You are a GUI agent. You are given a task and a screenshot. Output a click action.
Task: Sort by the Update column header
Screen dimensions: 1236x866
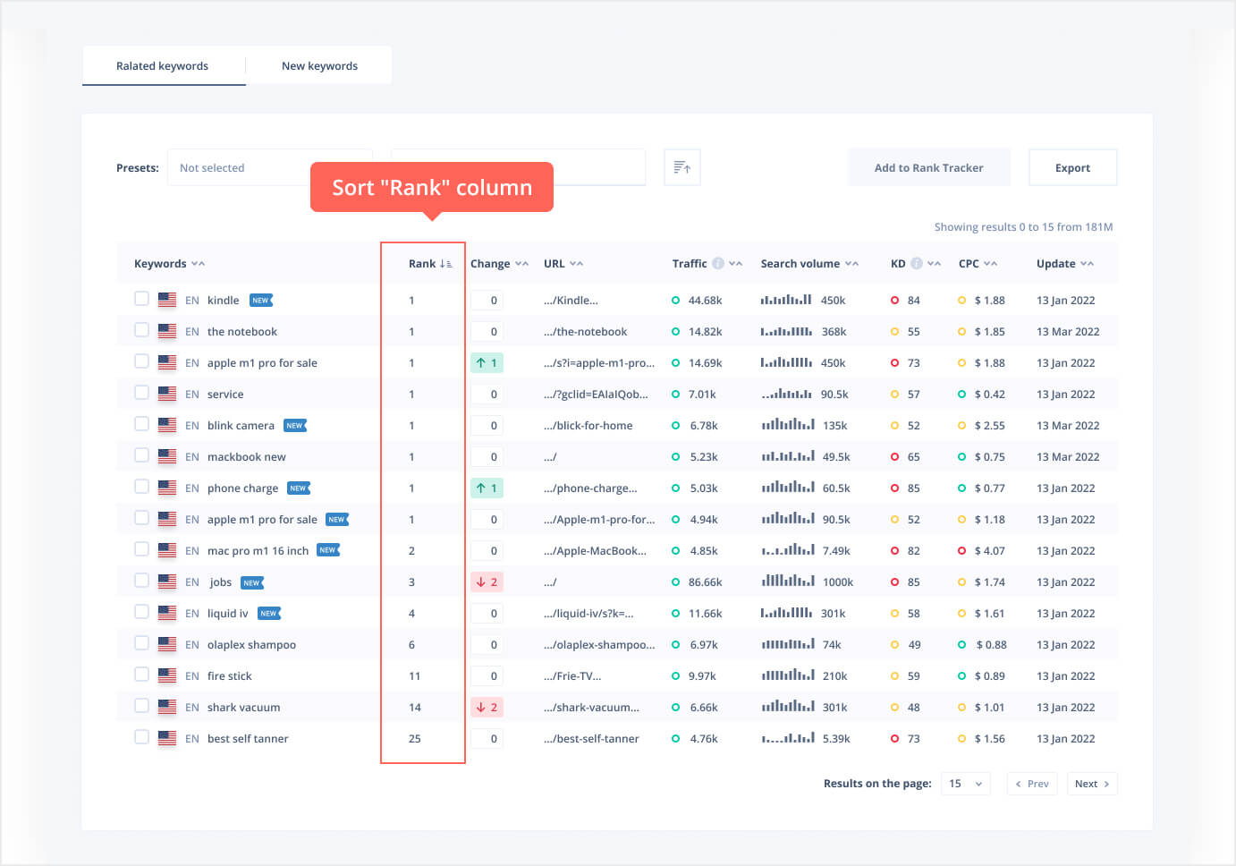[x=1065, y=264]
